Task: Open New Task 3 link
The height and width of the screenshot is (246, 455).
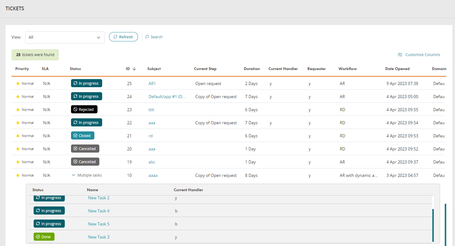Action: click(99, 237)
